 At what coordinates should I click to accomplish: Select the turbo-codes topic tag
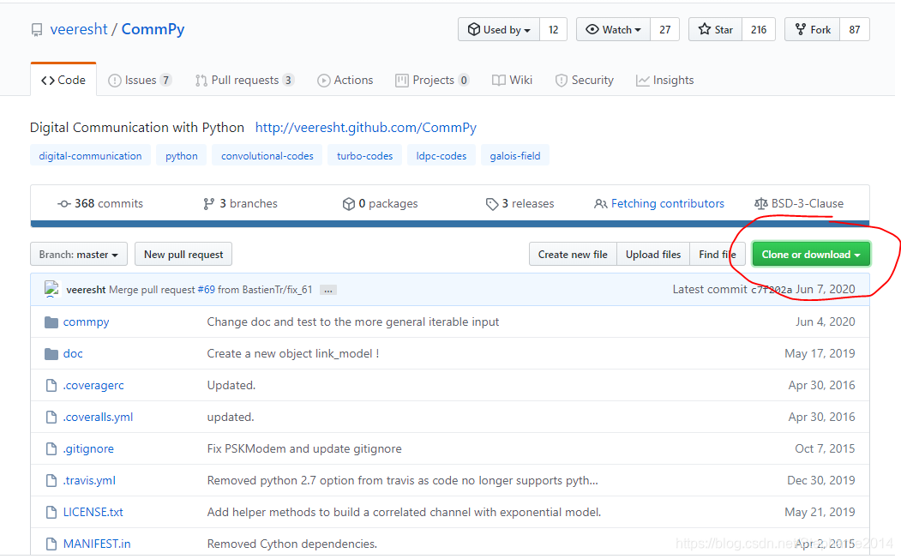click(365, 156)
